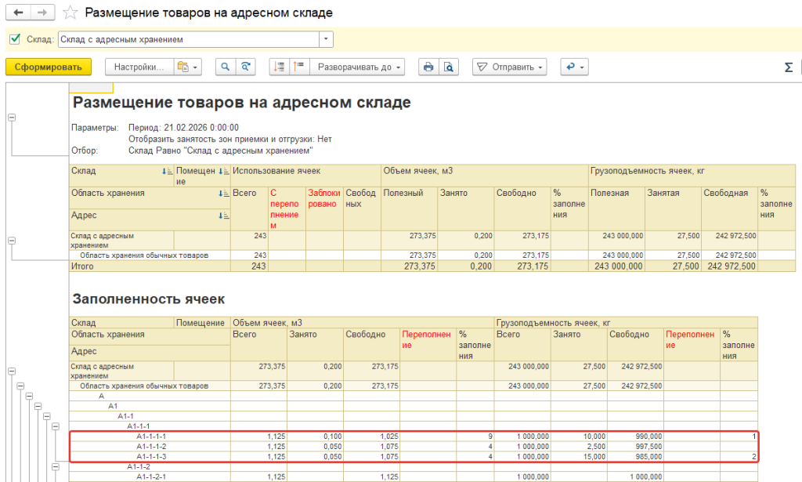Collapse the A1-1-2 group in outline
The height and width of the screenshot is (482, 802).
tap(56, 466)
